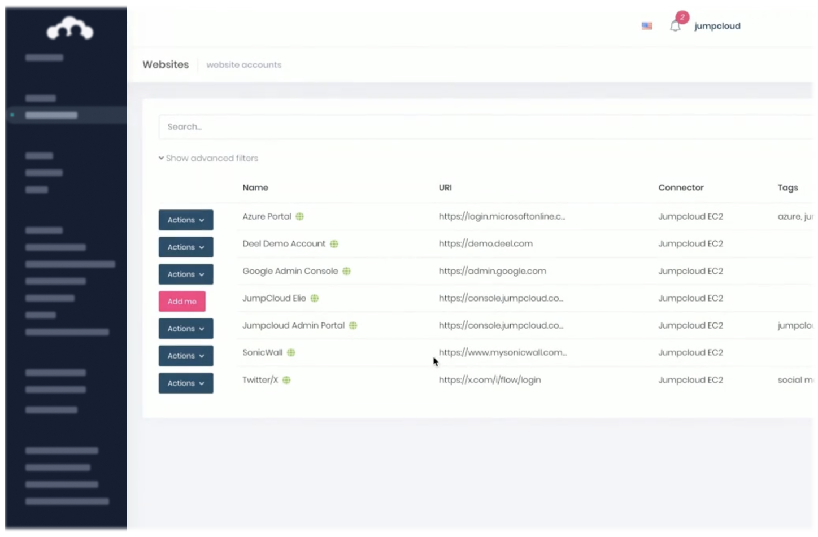Open Actions dropdown for SonicWall

click(x=186, y=356)
